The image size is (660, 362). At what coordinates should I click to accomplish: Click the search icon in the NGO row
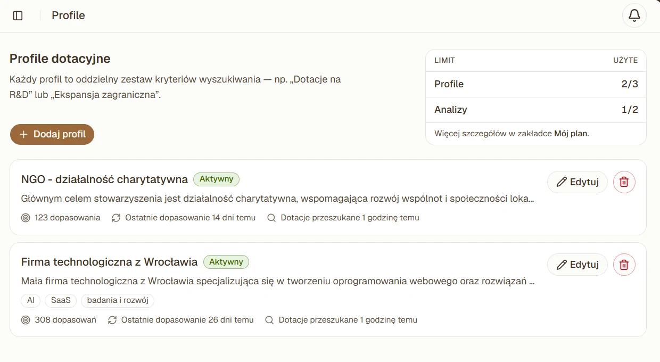pyautogui.click(x=271, y=218)
